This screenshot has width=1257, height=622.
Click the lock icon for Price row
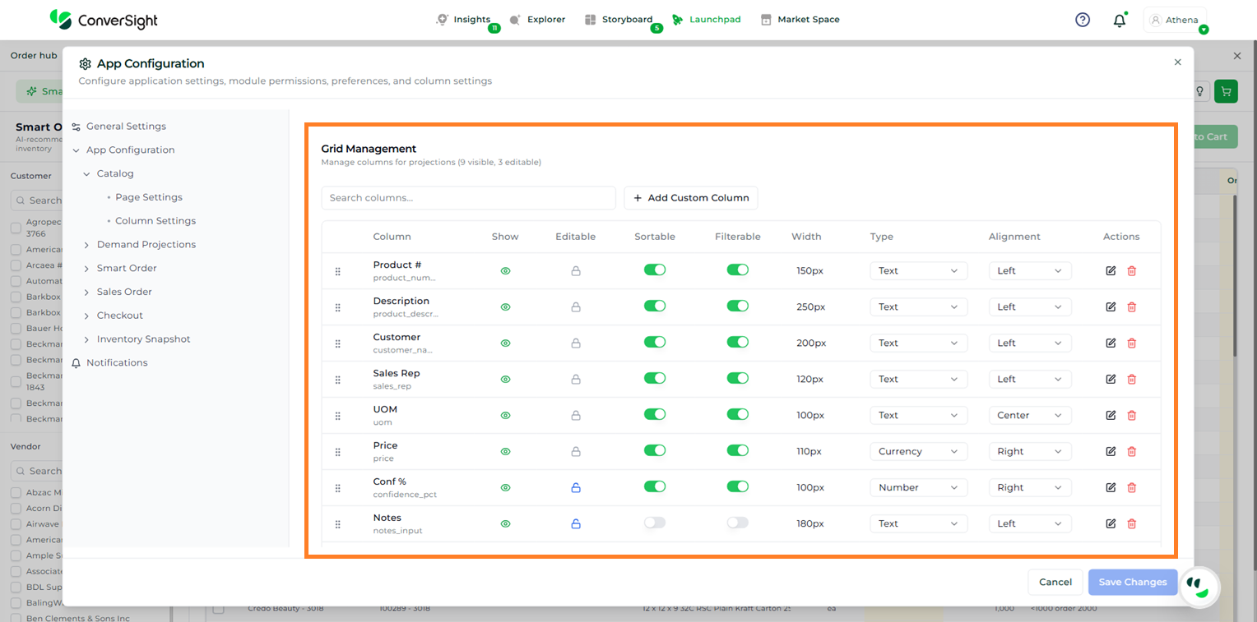pos(576,452)
